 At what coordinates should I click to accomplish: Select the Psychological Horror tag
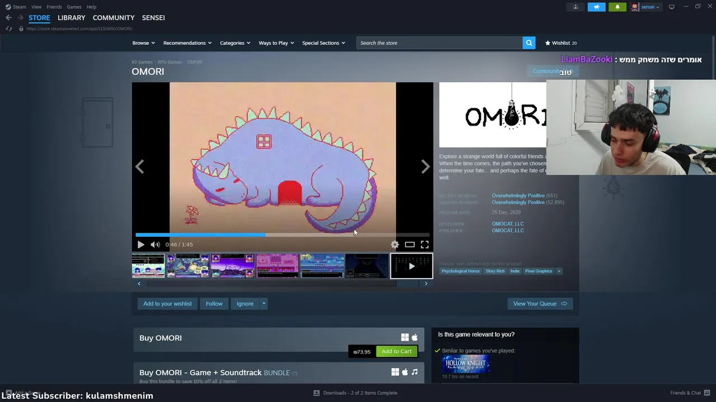[460, 271]
